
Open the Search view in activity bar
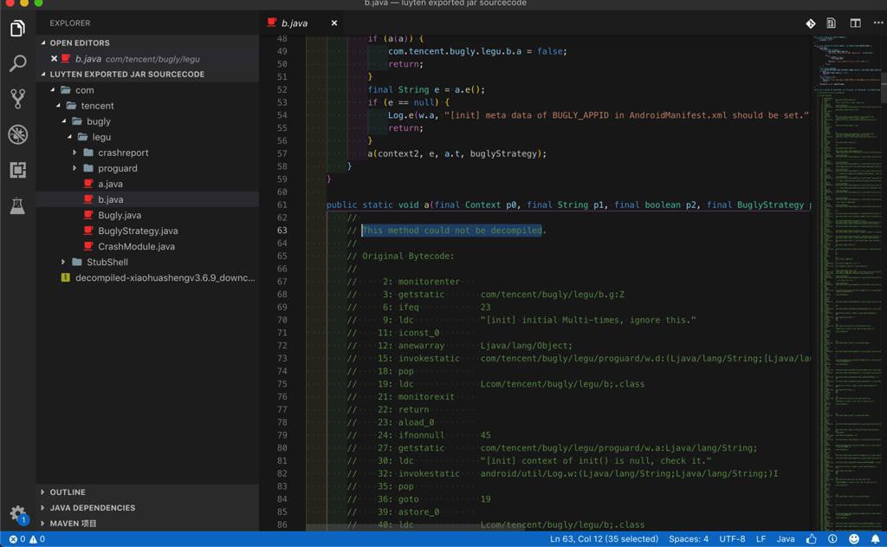tap(17, 63)
